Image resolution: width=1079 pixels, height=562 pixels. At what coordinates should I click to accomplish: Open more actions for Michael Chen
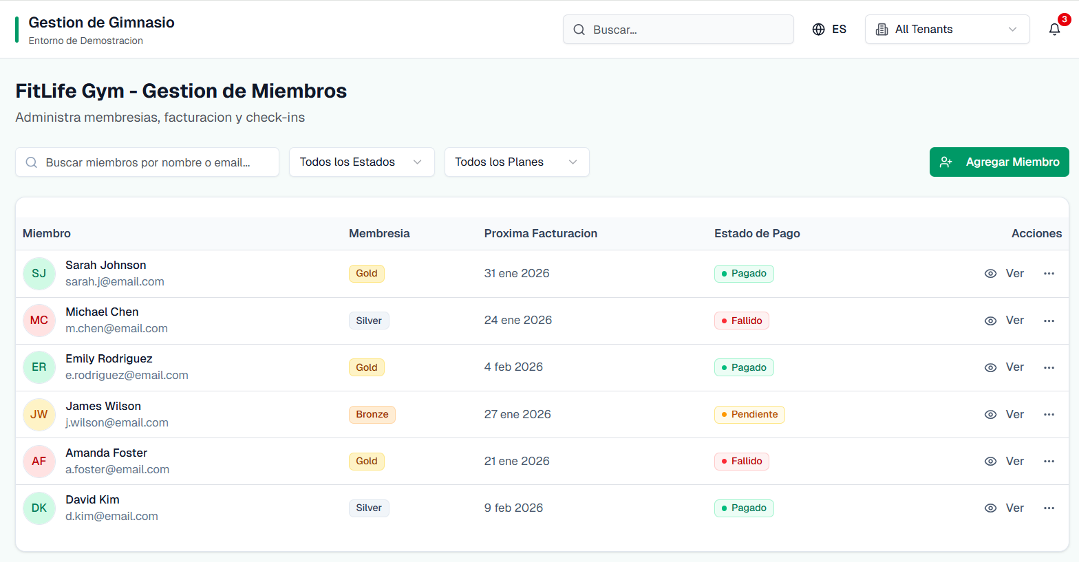point(1049,321)
